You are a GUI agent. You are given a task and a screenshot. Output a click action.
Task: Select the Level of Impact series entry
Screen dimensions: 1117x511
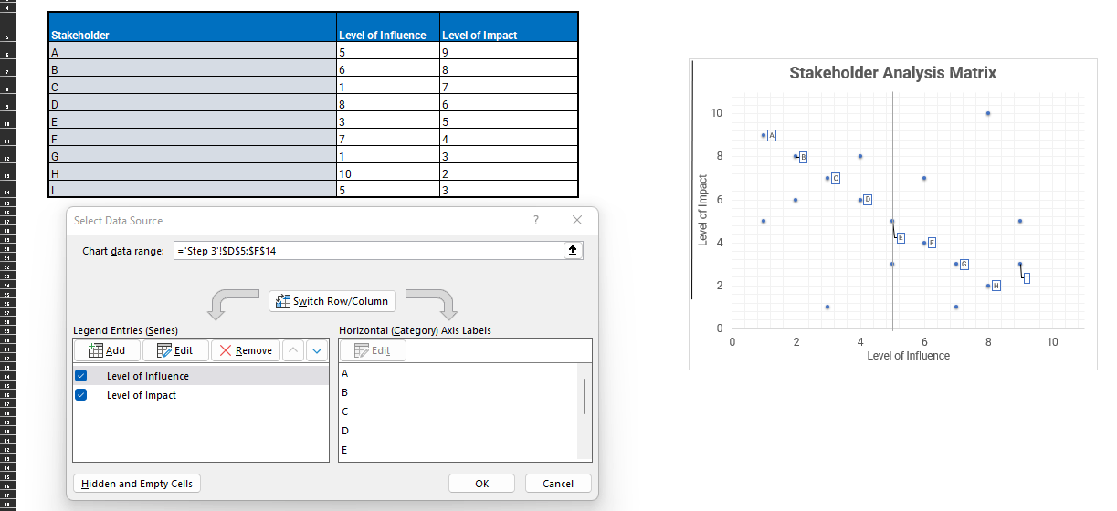click(x=200, y=395)
